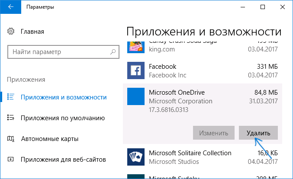Click the Приложения category header
293x179 pixels.
point(26,80)
